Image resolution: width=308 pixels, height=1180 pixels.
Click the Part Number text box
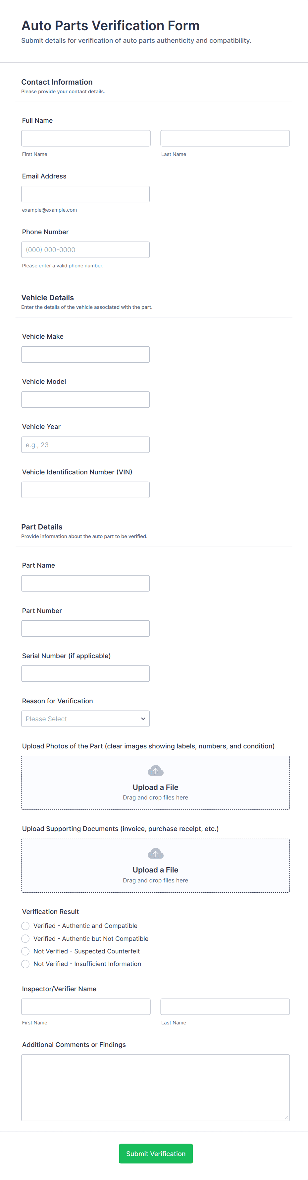85,628
